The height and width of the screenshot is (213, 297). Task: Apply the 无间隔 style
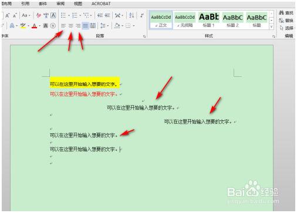point(185,20)
